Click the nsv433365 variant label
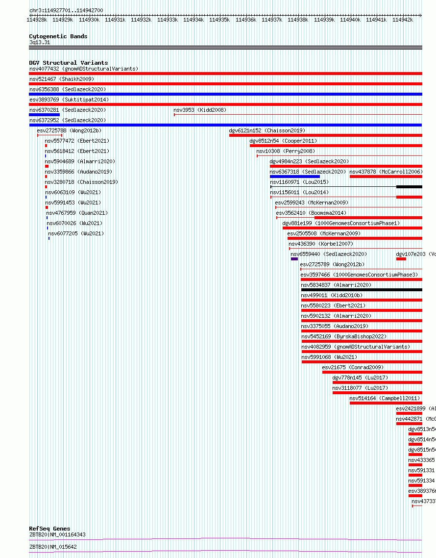 point(421,461)
